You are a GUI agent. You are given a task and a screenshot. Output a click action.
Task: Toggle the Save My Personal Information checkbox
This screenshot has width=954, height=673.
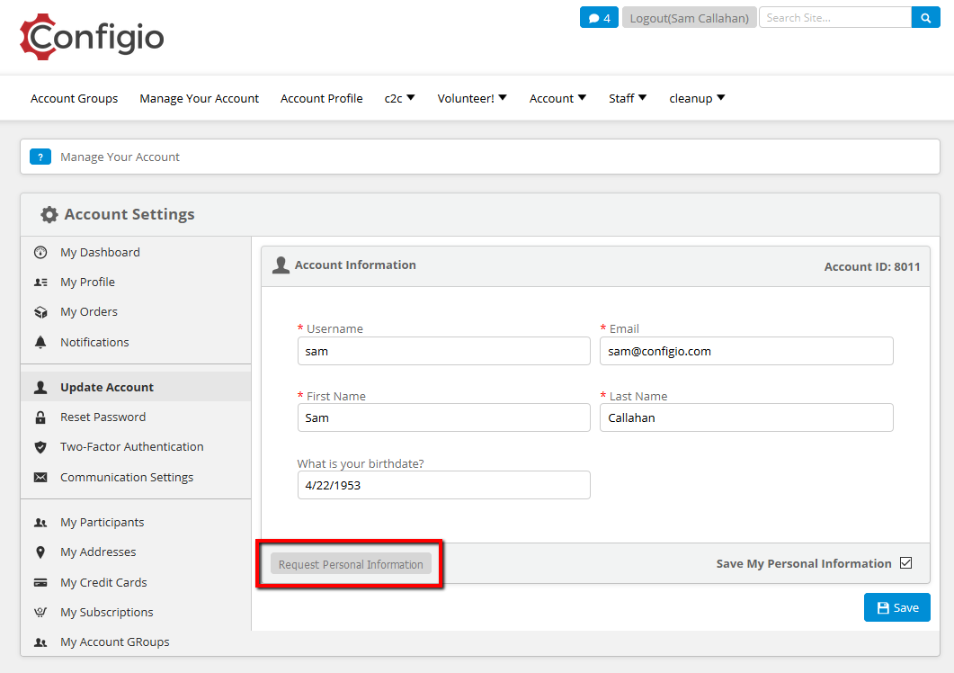pos(905,562)
